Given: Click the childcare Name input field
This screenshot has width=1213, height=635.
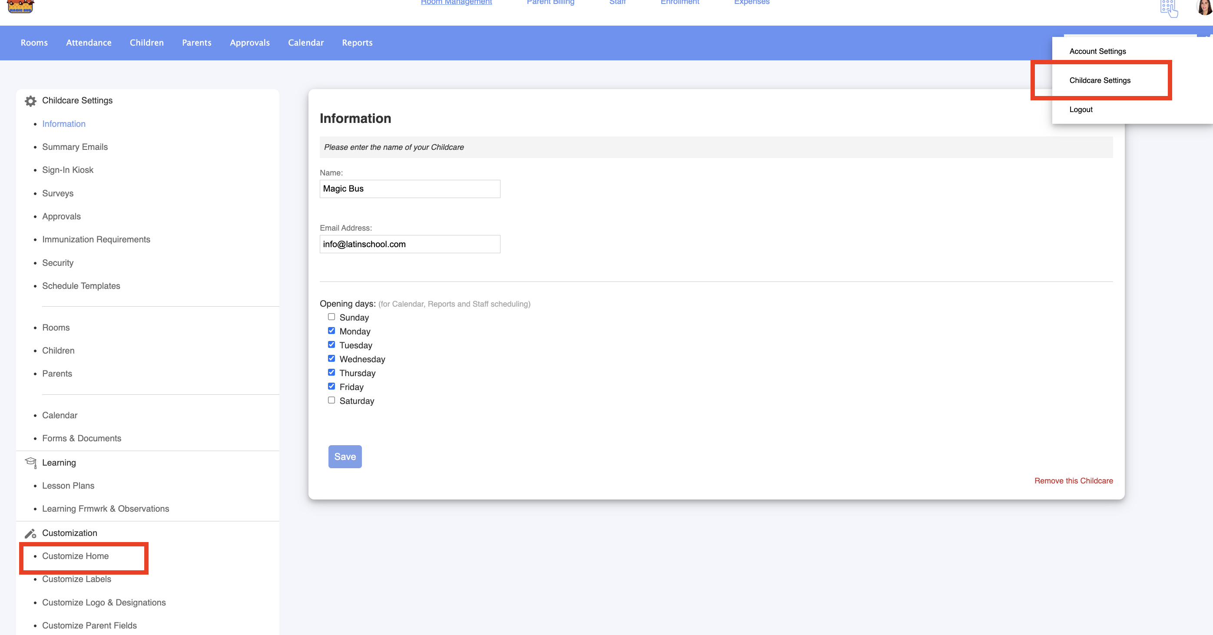Looking at the screenshot, I should point(410,189).
